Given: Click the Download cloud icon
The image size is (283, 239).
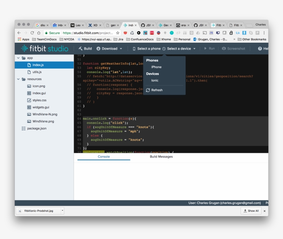Looking at the screenshot, I should (x=98, y=49).
